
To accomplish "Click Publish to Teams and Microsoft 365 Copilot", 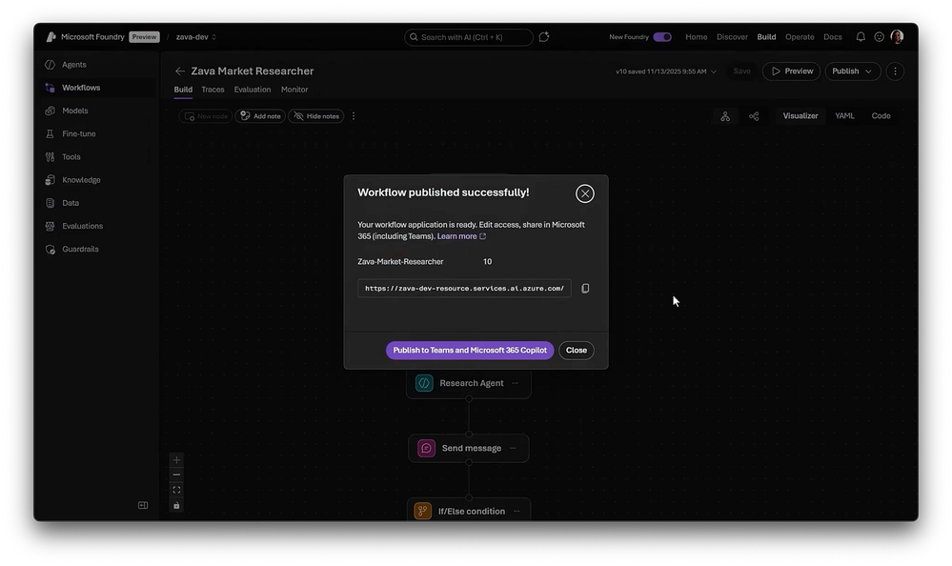I will (470, 351).
